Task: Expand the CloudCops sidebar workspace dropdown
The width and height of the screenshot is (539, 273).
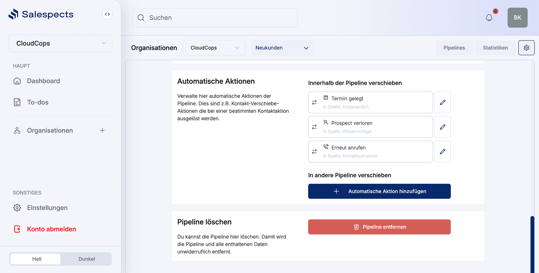Action: pyautogui.click(x=60, y=43)
